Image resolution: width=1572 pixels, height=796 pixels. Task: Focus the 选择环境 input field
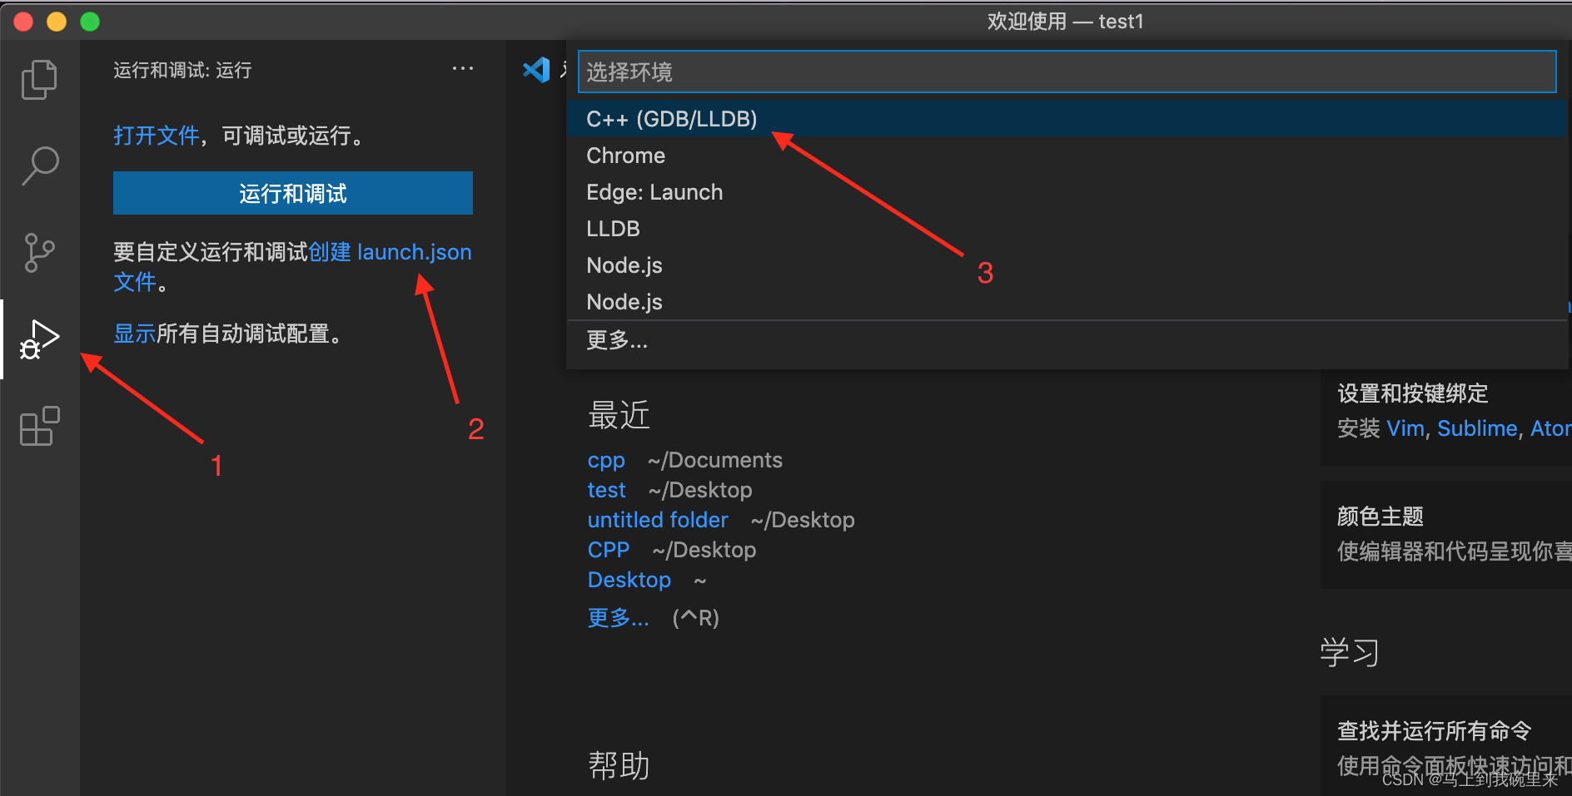point(1067,72)
